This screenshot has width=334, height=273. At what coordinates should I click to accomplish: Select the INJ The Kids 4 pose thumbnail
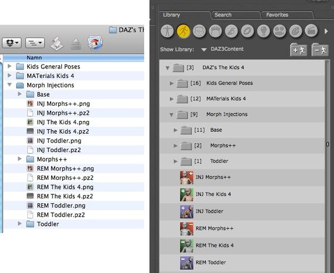click(187, 194)
